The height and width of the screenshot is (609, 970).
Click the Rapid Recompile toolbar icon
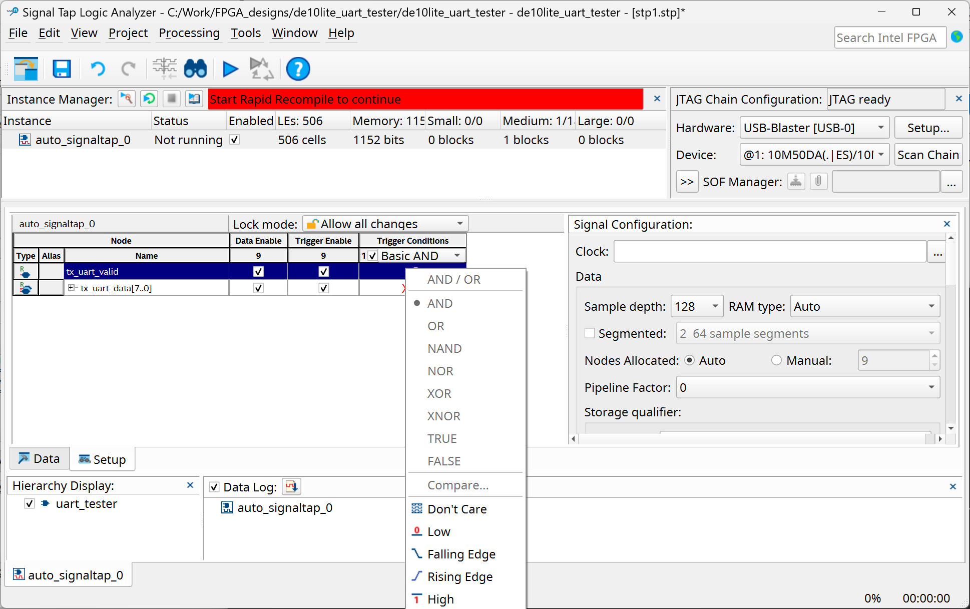point(261,69)
